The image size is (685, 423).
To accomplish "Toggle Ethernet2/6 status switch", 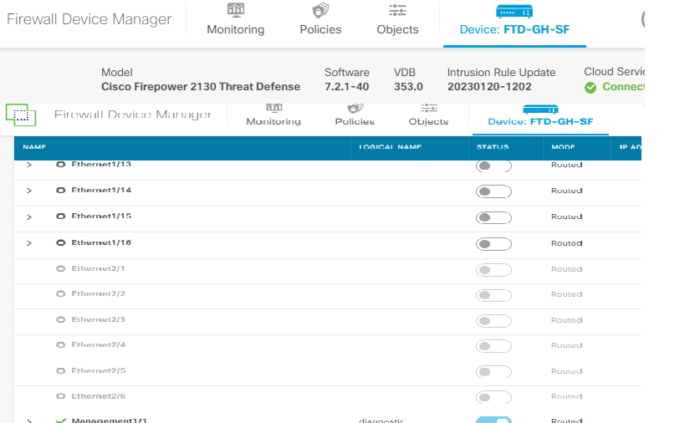I will coord(493,397).
